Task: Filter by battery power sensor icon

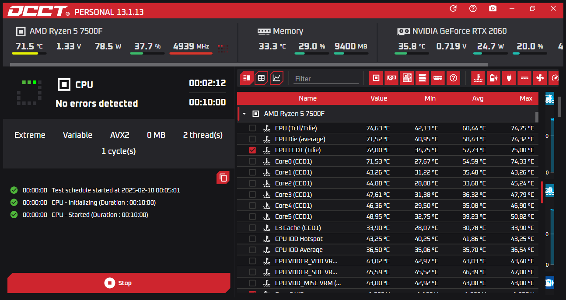Action: tap(493, 78)
